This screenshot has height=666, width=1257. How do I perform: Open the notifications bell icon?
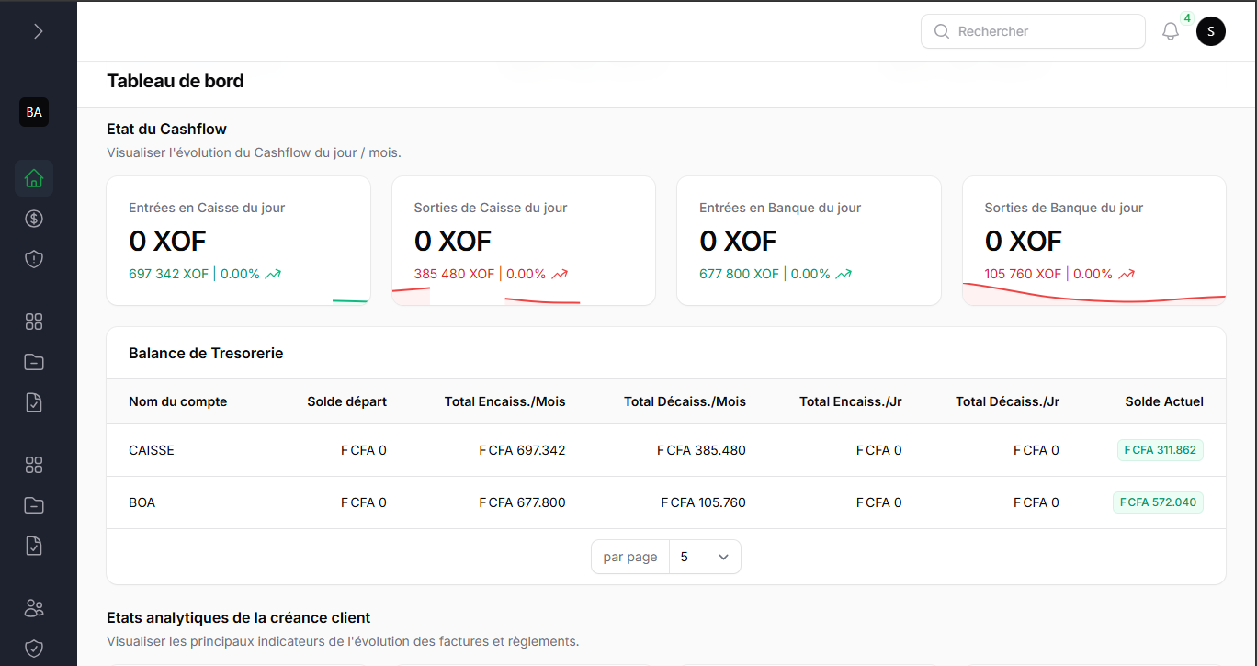click(x=1170, y=31)
